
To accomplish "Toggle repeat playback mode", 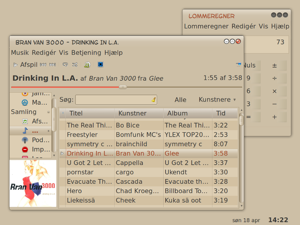I will [65, 65].
